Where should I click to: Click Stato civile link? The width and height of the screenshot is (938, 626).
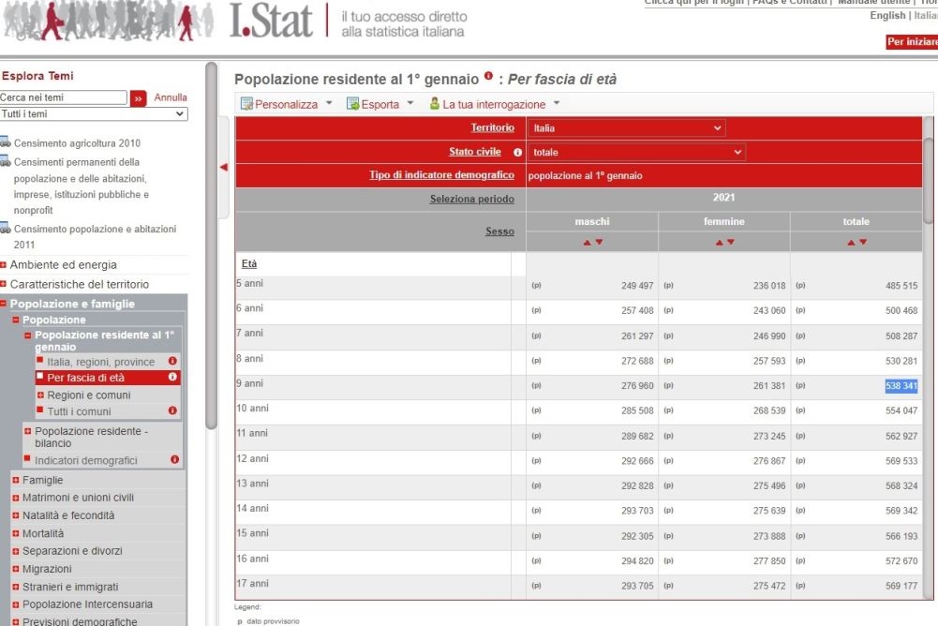[x=475, y=152]
